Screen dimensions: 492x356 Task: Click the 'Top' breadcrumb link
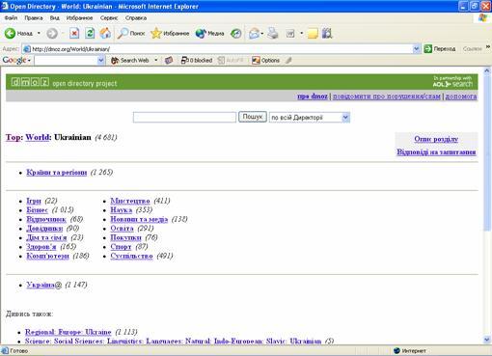[x=14, y=137]
